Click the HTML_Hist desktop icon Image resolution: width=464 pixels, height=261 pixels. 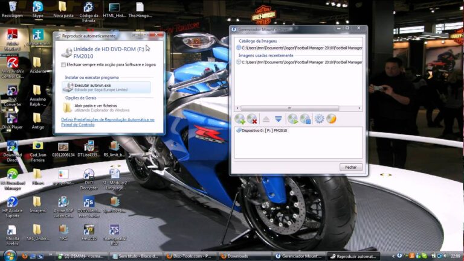pyautogui.click(x=114, y=10)
